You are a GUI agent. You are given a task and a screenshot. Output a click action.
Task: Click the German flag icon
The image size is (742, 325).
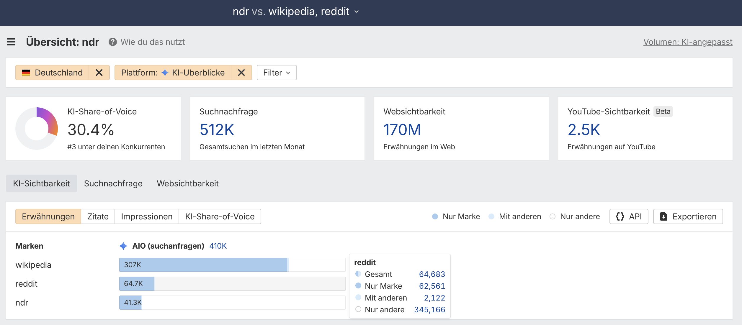[x=26, y=73]
